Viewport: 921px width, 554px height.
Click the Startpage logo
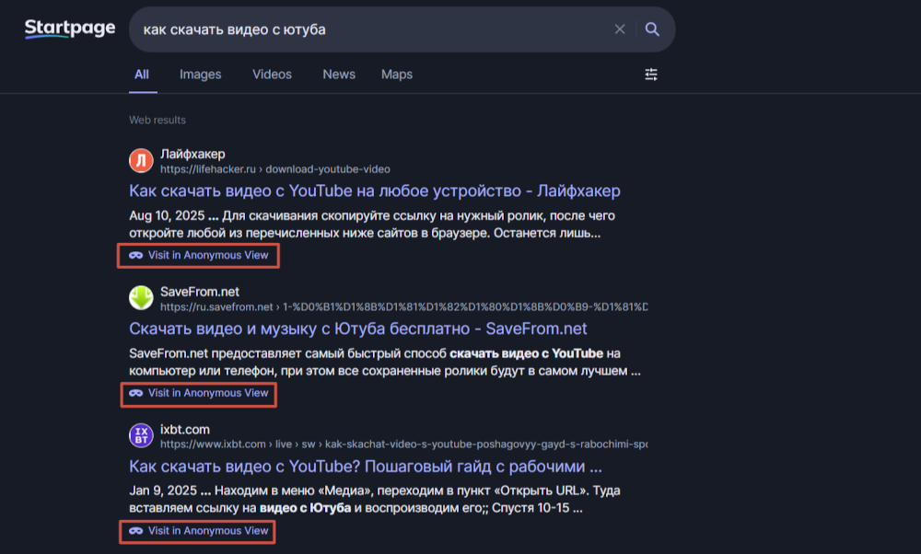tap(70, 29)
